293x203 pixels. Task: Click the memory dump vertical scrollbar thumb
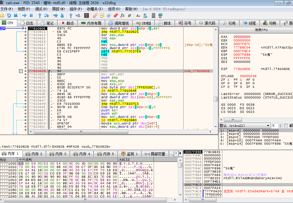click(180, 165)
